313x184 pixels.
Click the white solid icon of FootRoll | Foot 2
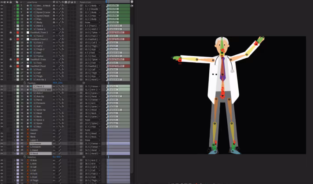[x=28, y=39]
